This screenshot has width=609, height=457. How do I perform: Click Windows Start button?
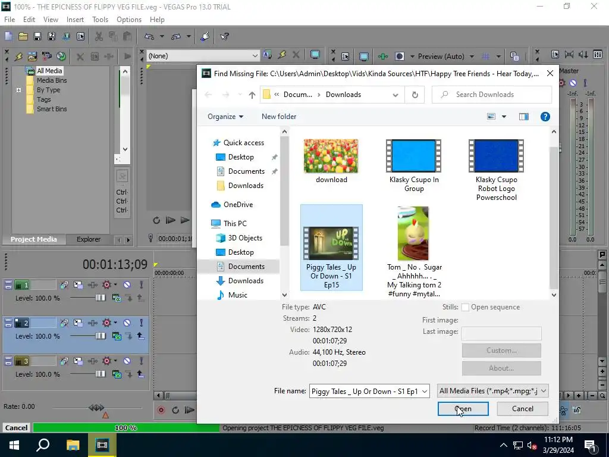(14, 445)
